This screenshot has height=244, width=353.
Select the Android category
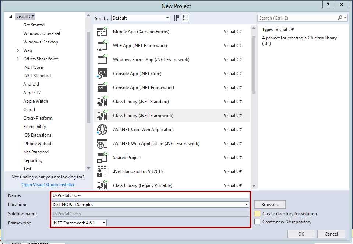pos(31,84)
